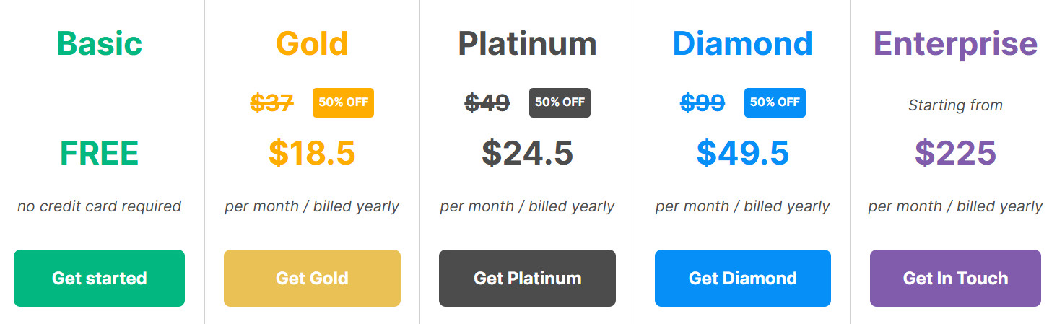Click the Enterprise plan heading

point(954,43)
